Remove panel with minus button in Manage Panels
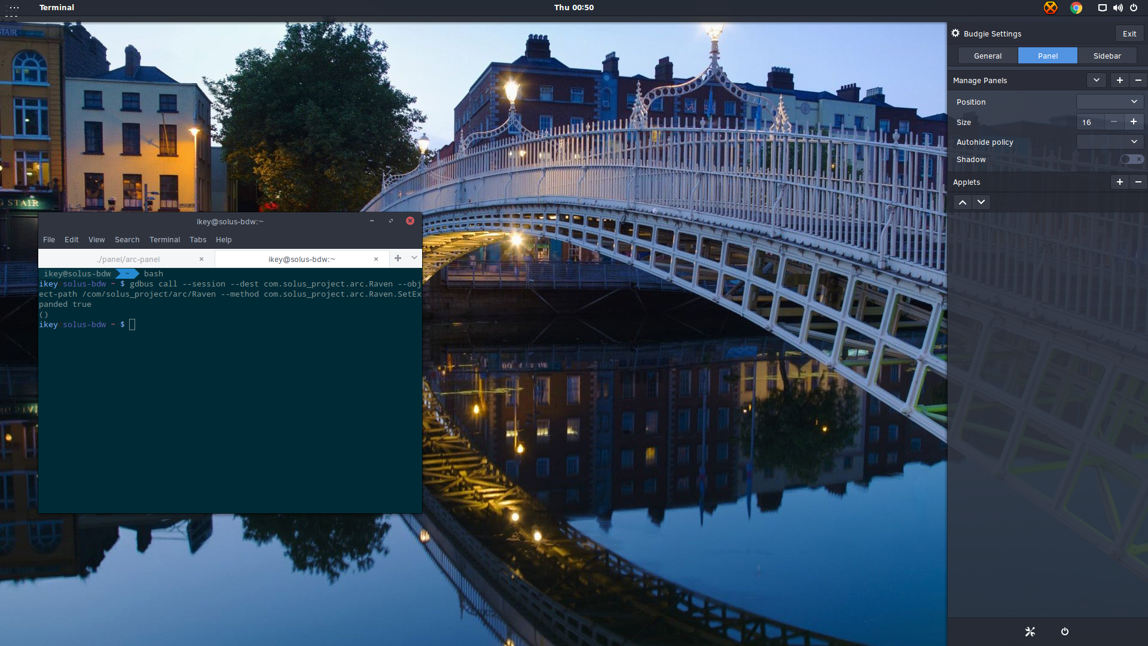This screenshot has width=1148, height=646. tap(1138, 80)
